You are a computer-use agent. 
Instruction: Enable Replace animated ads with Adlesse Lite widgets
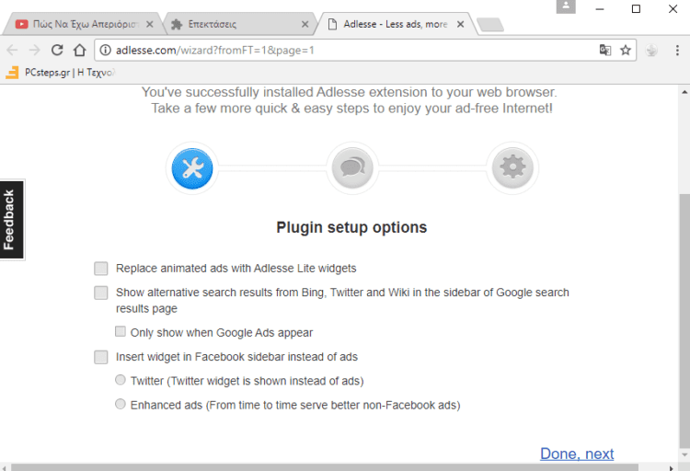coord(101,269)
